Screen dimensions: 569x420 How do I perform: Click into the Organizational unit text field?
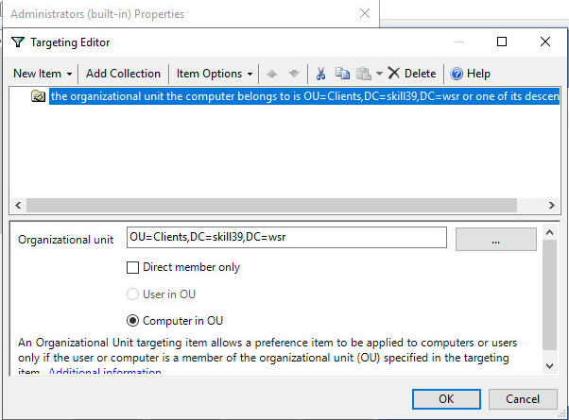tap(286, 237)
